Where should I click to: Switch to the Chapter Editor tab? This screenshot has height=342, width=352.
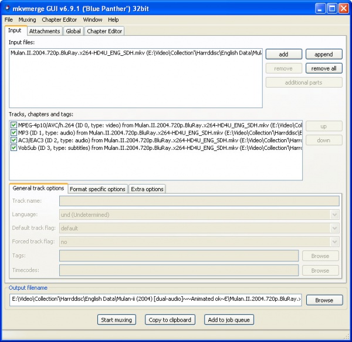[105, 31]
